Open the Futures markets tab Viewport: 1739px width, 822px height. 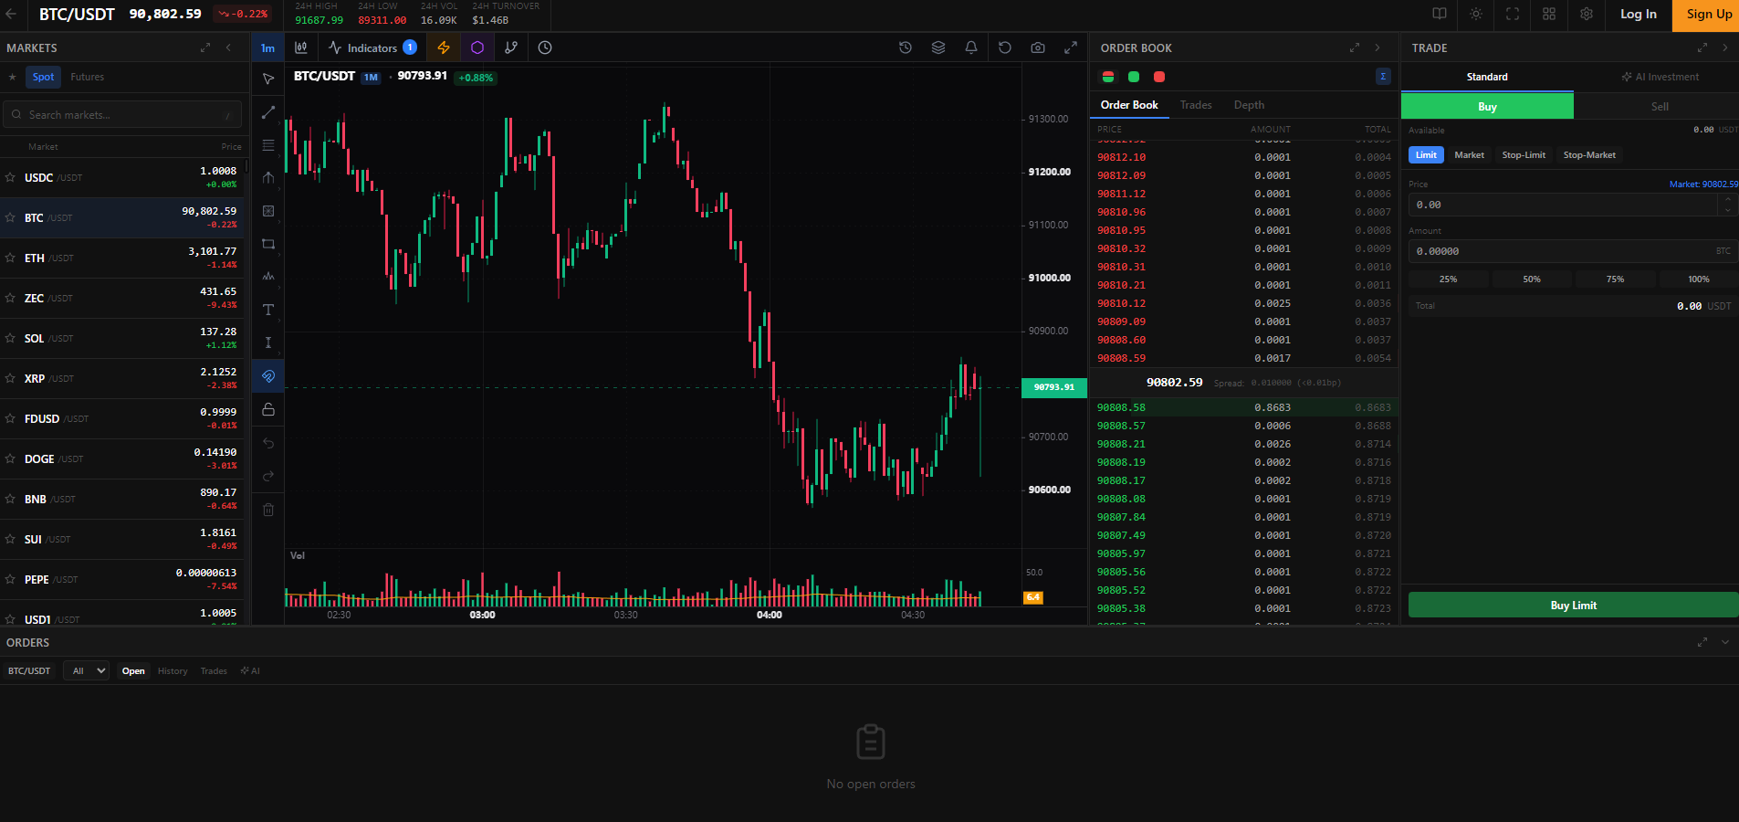pos(87,77)
